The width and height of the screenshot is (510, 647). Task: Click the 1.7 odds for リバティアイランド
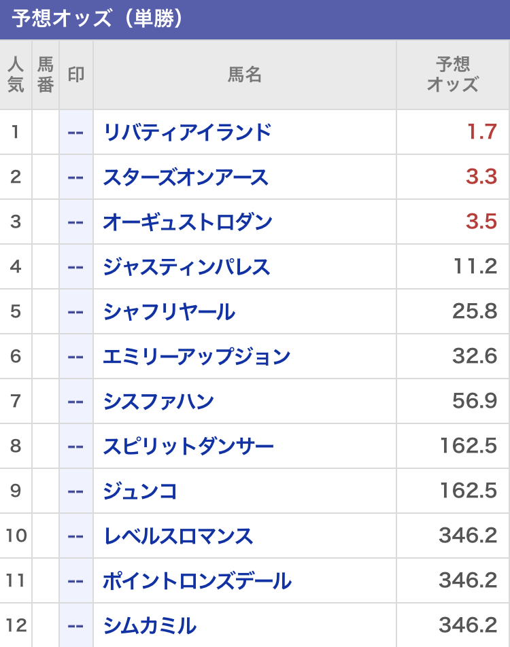coord(481,132)
